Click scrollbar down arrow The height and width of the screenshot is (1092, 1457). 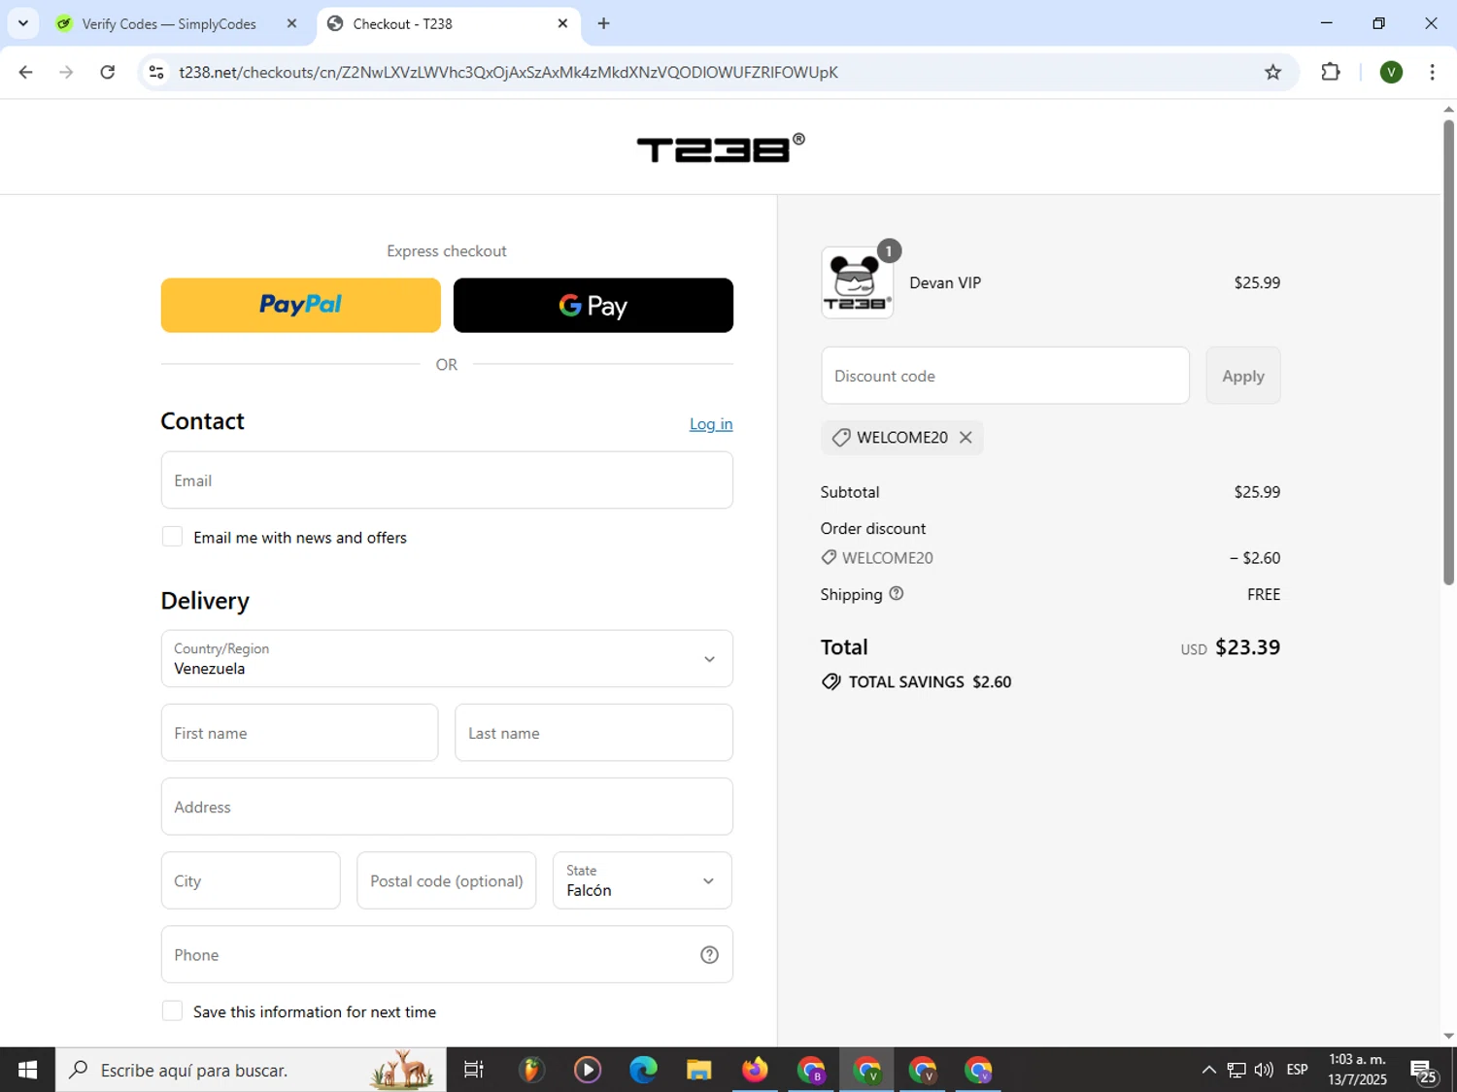pyautogui.click(x=1448, y=1036)
